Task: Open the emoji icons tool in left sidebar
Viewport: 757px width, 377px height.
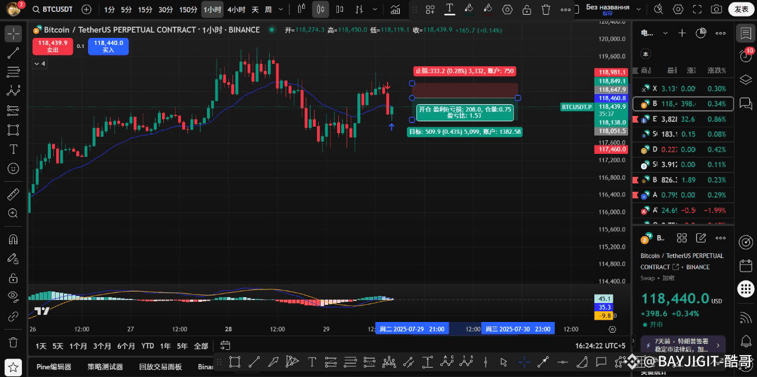Action: click(13, 169)
